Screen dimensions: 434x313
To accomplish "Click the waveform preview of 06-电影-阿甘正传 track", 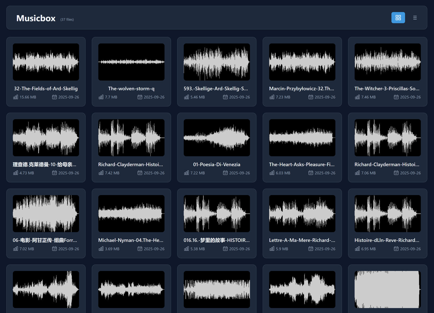I will tap(46, 213).
